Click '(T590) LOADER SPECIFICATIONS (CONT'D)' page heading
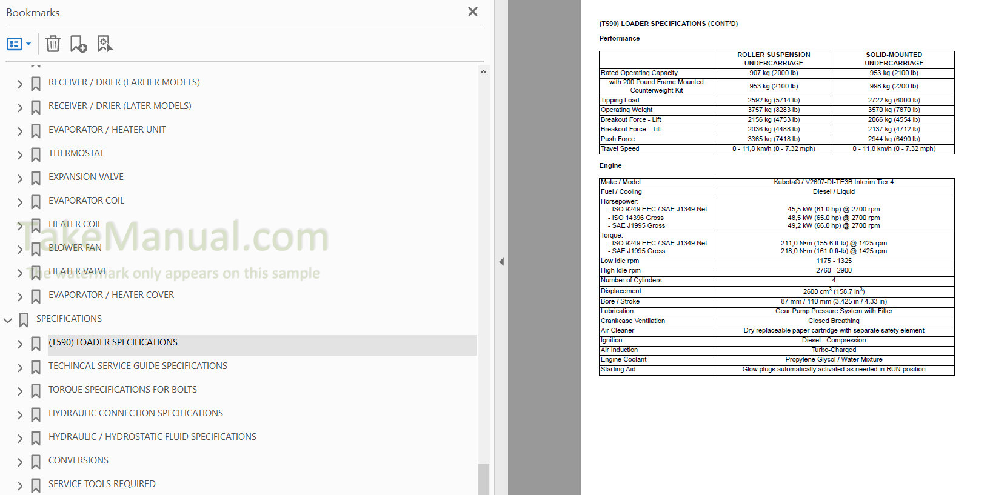This screenshot has width=990, height=495. [669, 24]
